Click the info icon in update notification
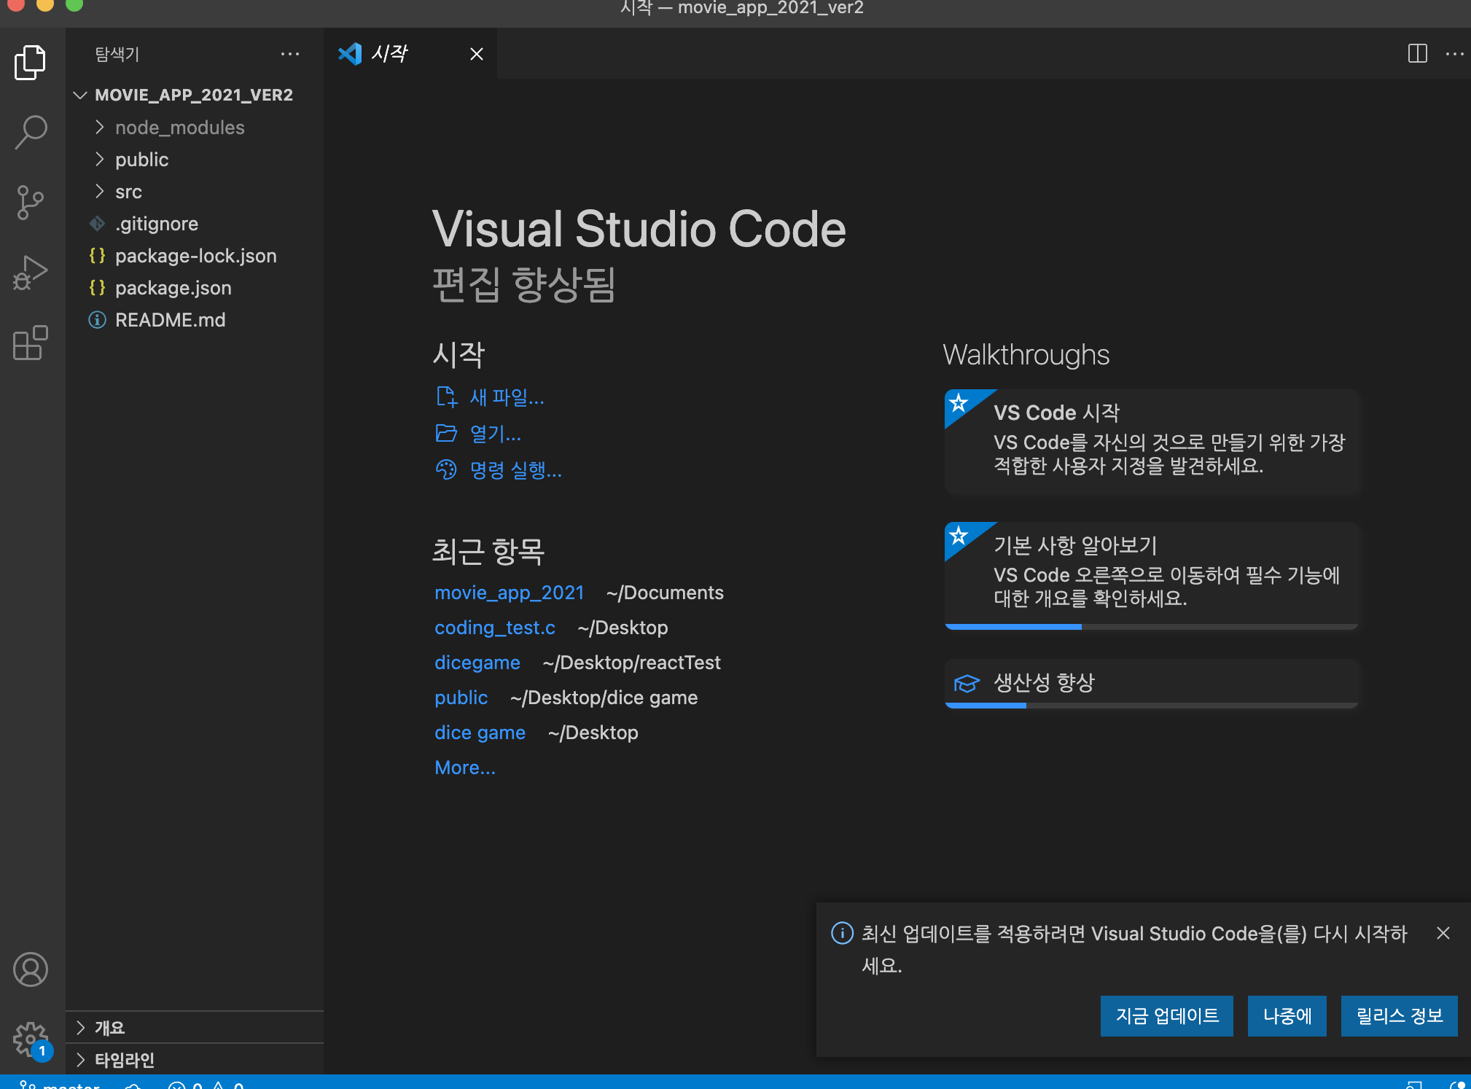This screenshot has width=1471, height=1089. pyautogui.click(x=842, y=933)
